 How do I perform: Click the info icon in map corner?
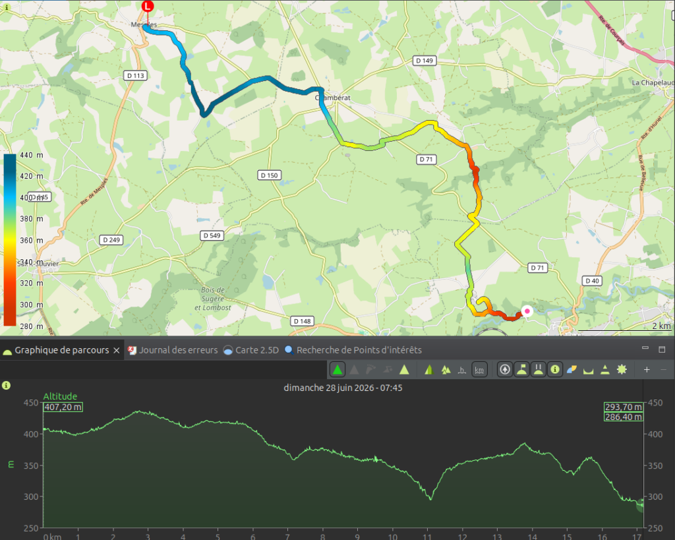(6, 7)
